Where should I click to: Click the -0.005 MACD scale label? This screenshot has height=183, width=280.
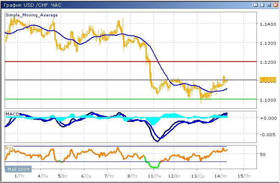coord(267,135)
